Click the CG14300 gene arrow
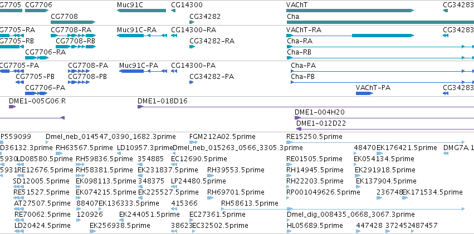This screenshot has width=474, height=234. coord(173,11)
